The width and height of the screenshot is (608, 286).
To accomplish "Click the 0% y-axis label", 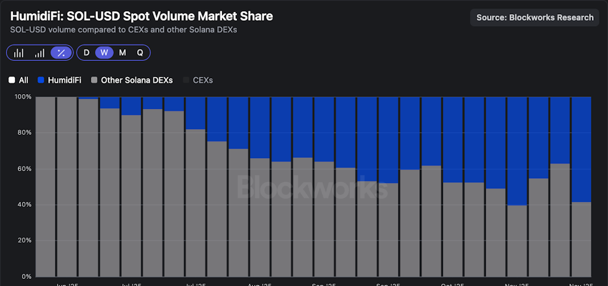I will [x=26, y=277].
